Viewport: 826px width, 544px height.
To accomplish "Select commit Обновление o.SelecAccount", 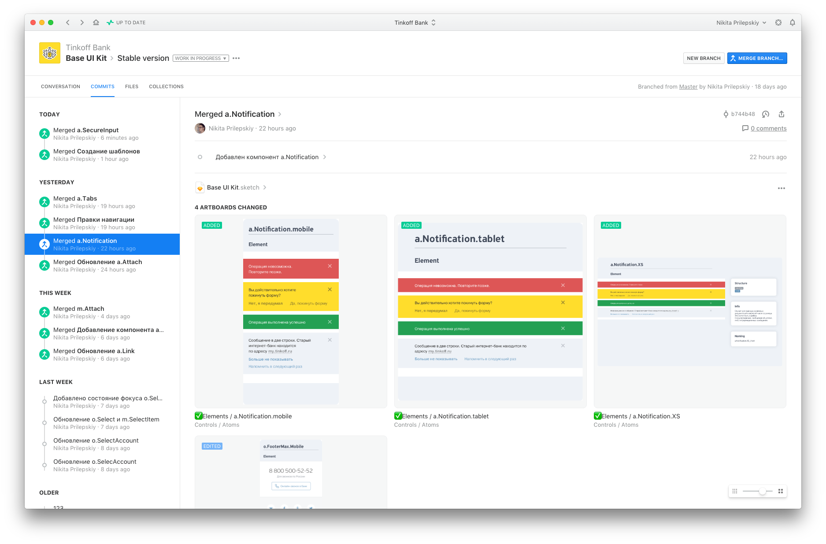I will tap(102, 465).
